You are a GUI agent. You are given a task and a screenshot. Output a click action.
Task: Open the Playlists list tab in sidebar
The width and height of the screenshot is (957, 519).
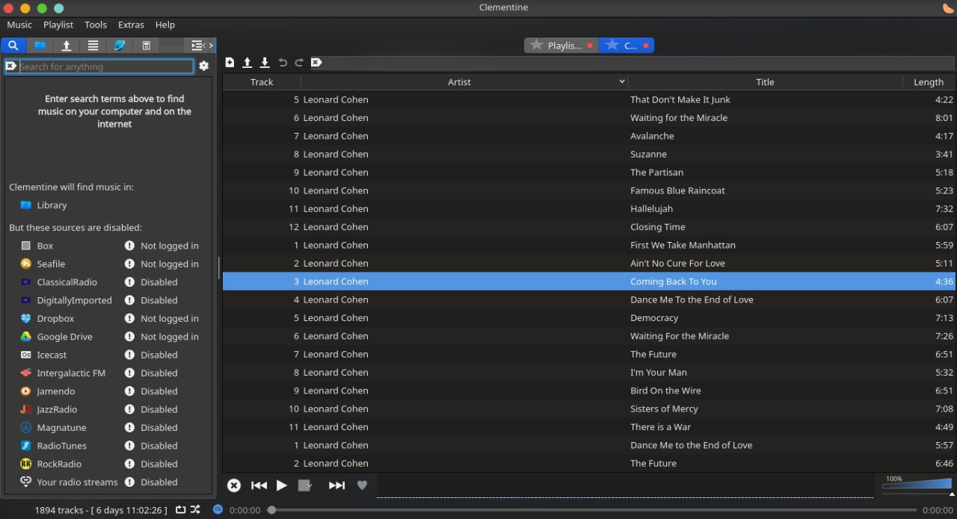pos(93,46)
